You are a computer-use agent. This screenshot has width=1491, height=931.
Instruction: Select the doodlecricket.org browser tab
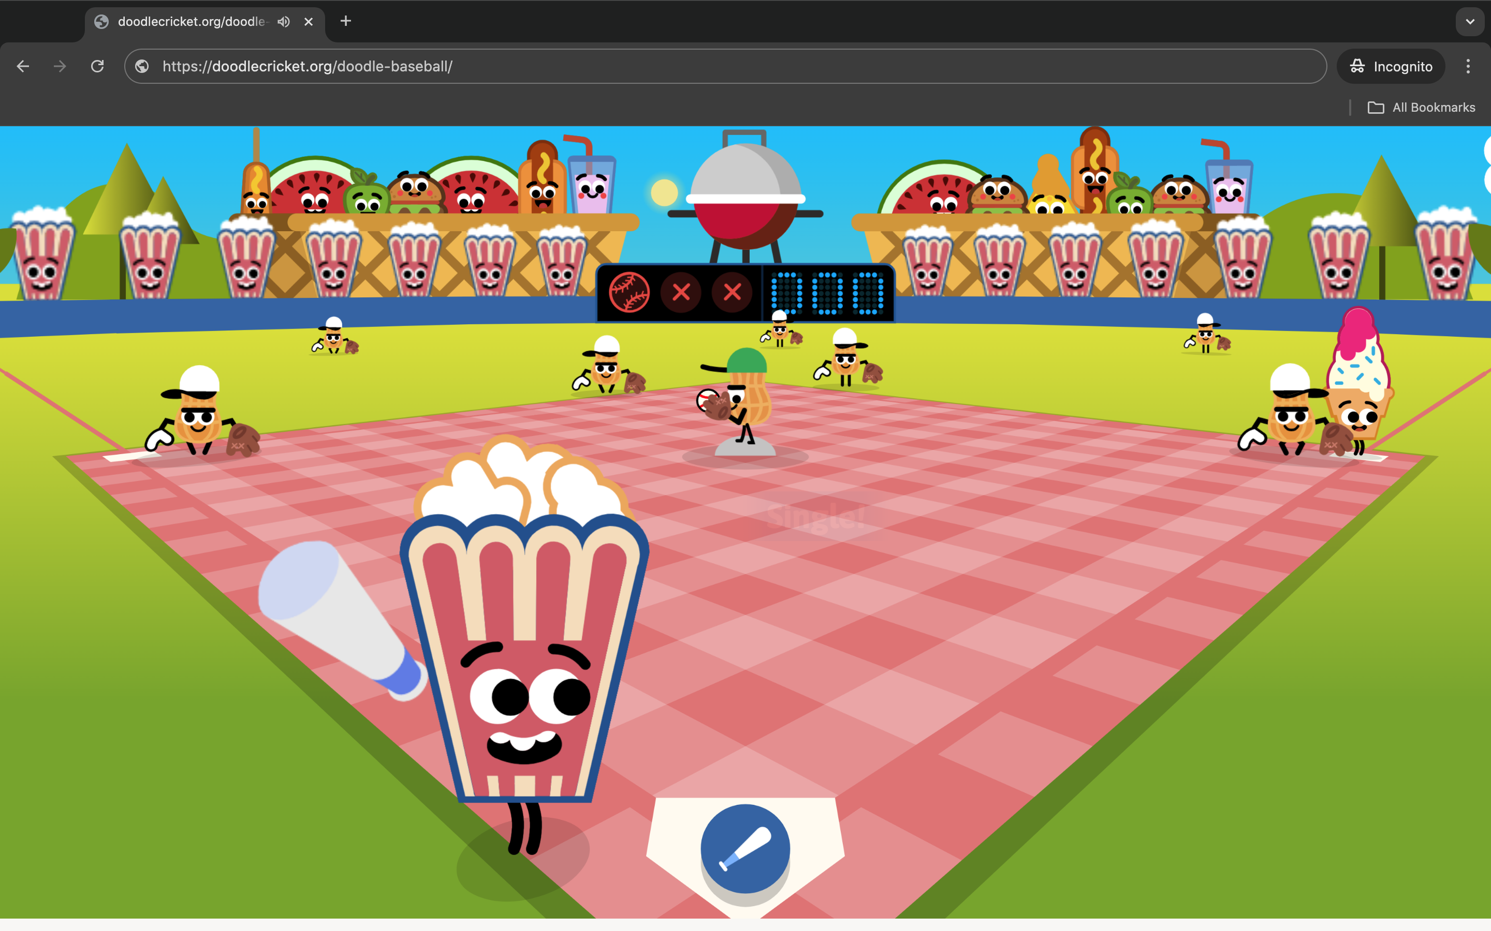pyautogui.click(x=191, y=22)
